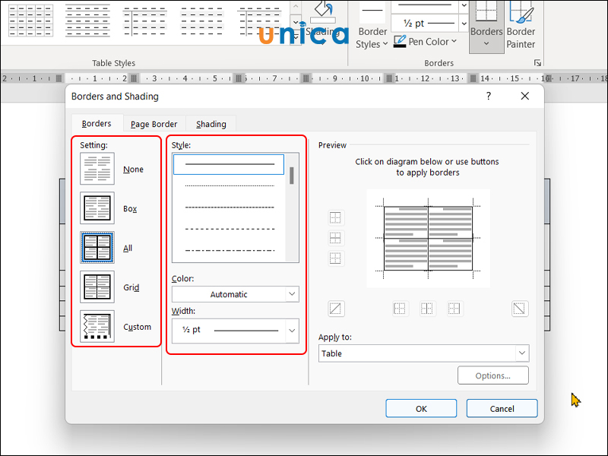Pick the Grid border setting icon
Viewport: 608px width, 456px height.
97,287
